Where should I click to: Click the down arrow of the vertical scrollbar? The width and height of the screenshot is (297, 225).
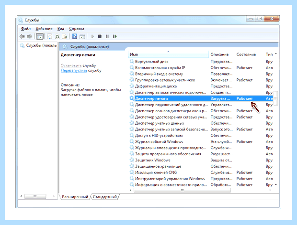276,184
